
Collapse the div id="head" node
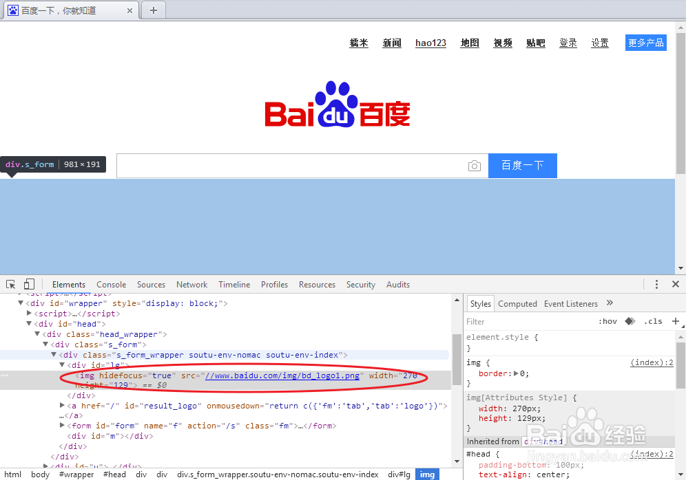point(29,323)
